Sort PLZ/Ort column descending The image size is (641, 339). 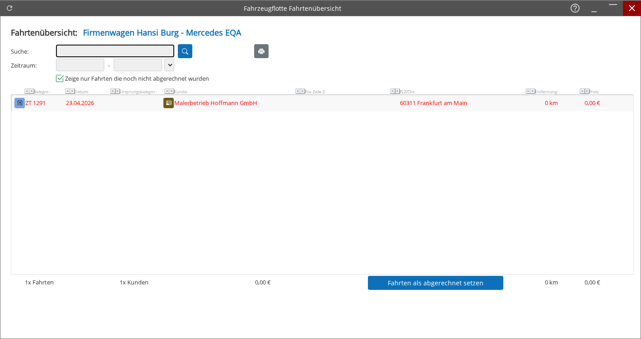397,91
